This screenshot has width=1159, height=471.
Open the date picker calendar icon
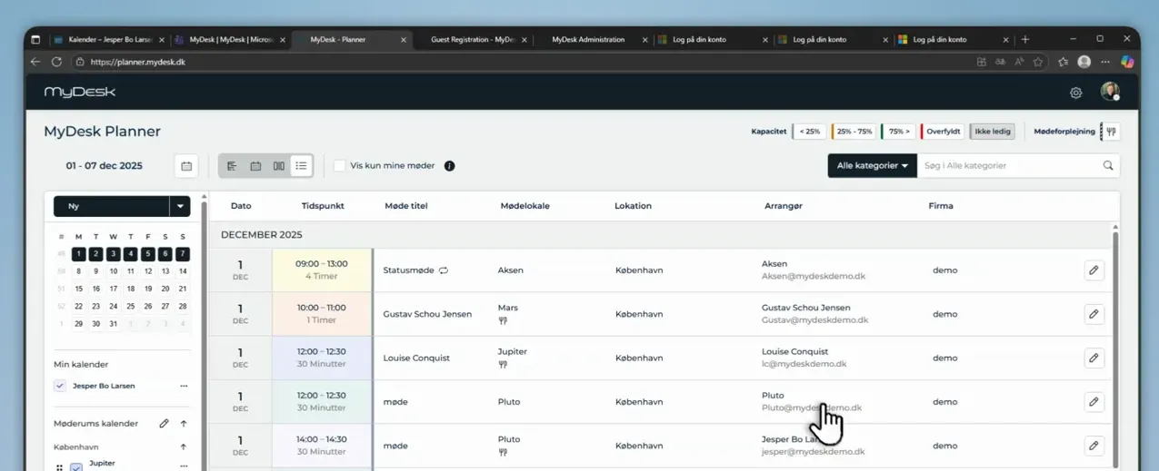pyautogui.click(x=186, y=166)
